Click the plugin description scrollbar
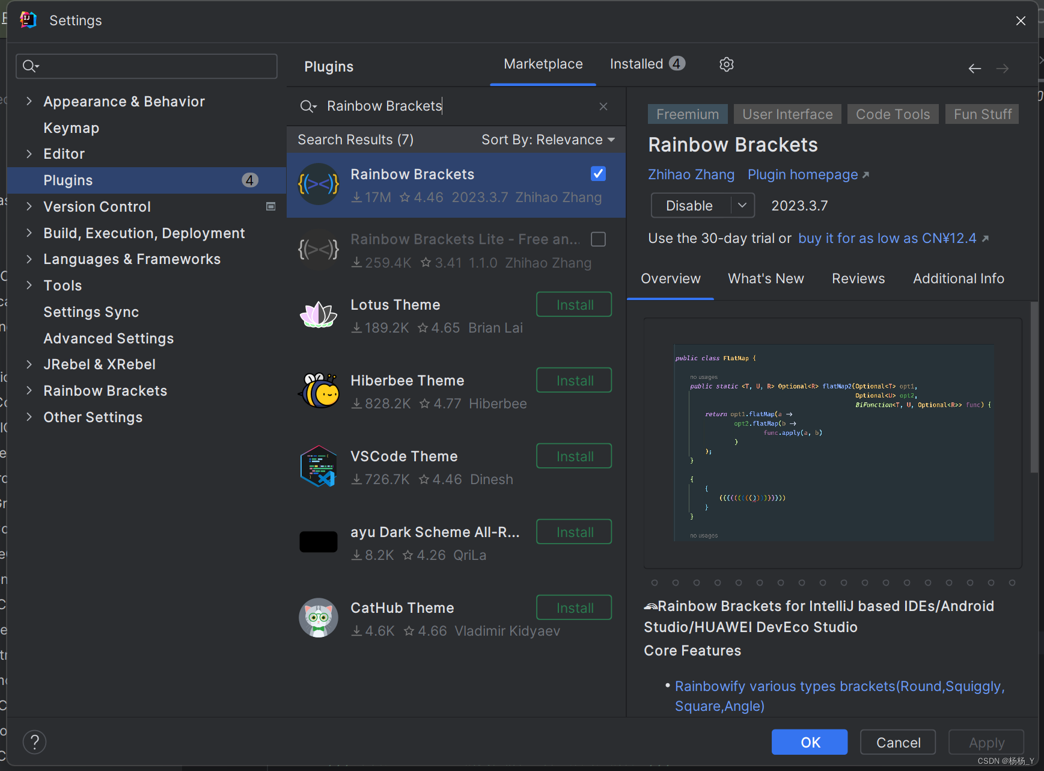The image size is (1044, 771). [1034, 387]
